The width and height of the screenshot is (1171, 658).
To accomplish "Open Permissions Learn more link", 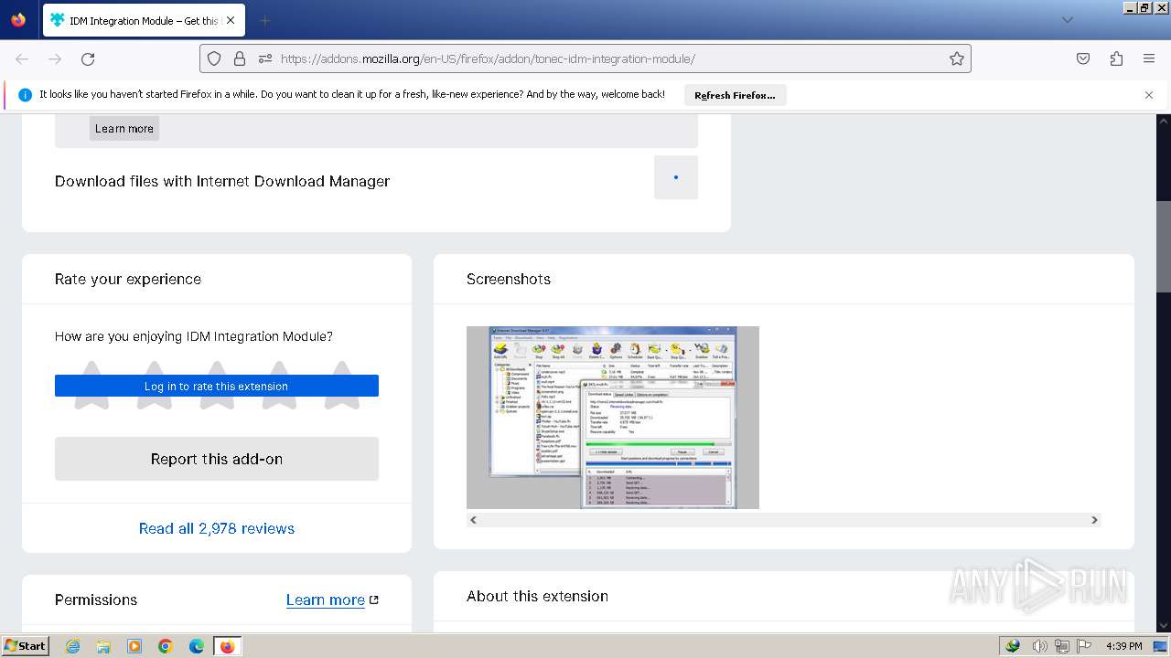I will [x=332, y=600].
